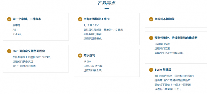Click the text 过压时的安全阀。

(93, 70)
